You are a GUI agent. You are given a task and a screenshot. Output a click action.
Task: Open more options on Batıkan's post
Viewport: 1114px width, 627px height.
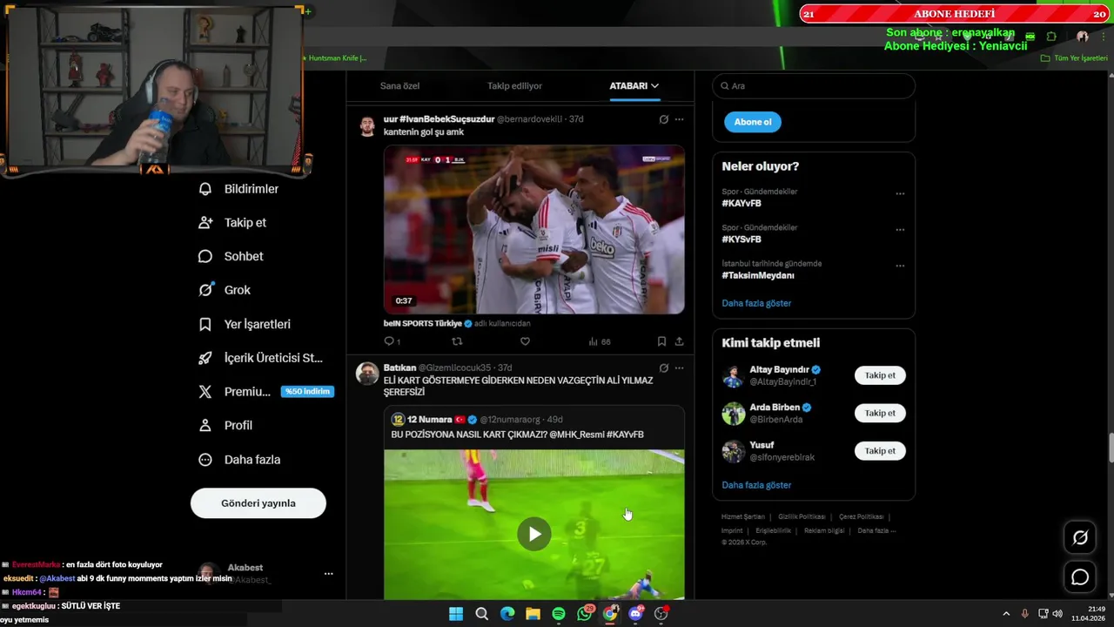(679, 368)
